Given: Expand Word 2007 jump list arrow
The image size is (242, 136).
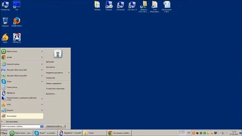Looking at the screenshot, I should pos(42,70).
